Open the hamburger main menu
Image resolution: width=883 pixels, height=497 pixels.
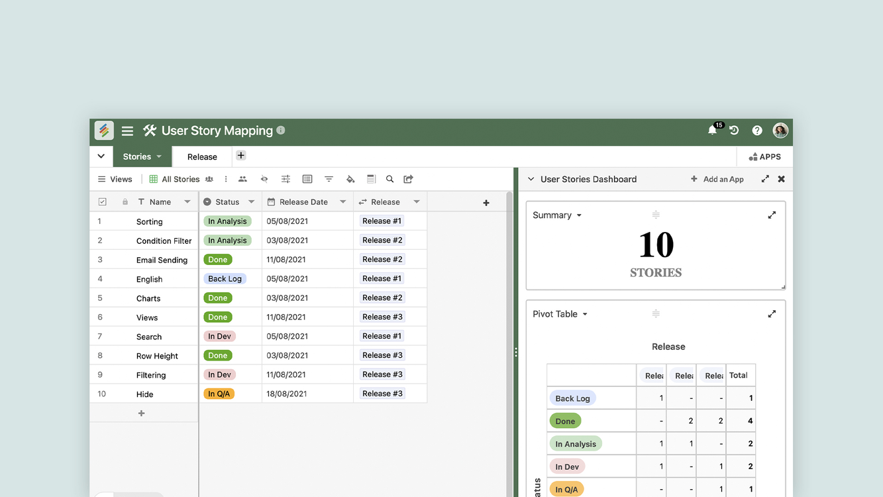128,131
